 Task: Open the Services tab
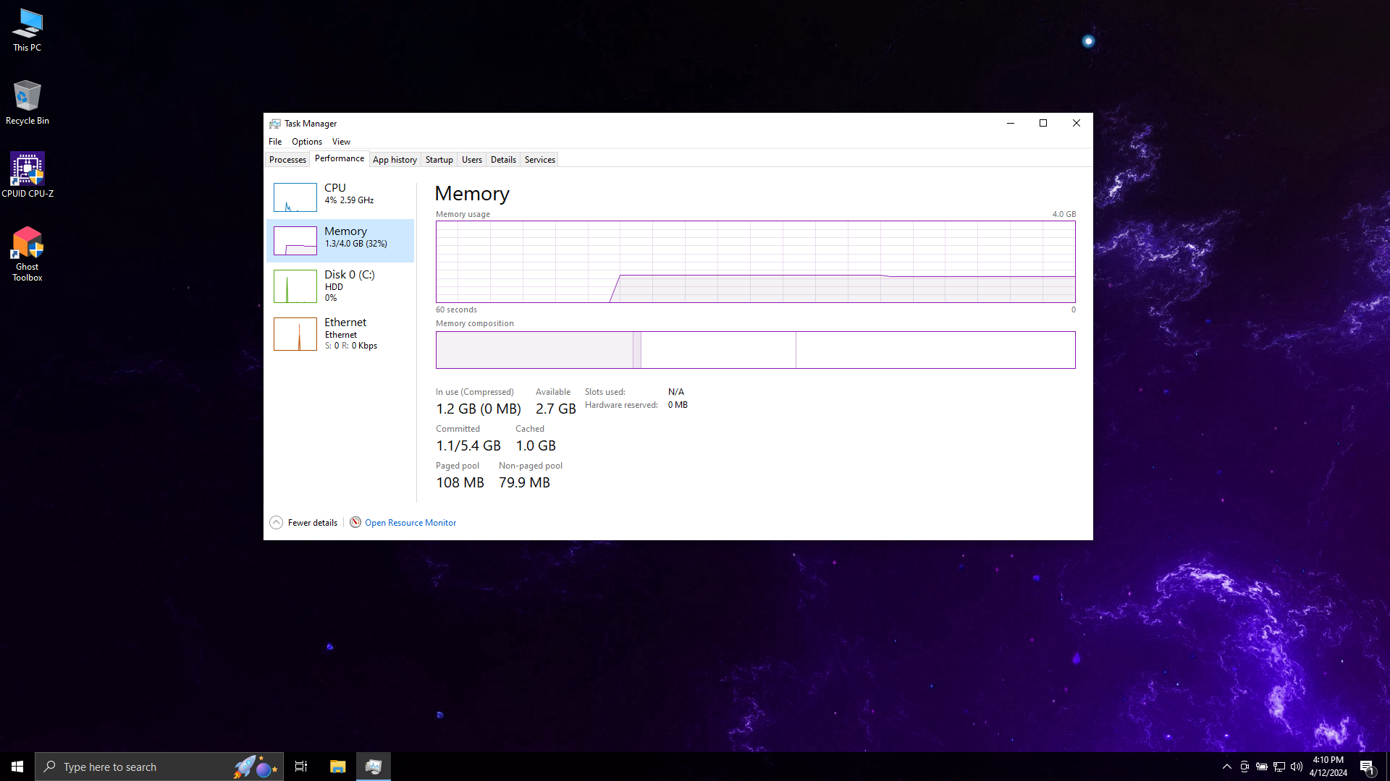tap(539, 160)
